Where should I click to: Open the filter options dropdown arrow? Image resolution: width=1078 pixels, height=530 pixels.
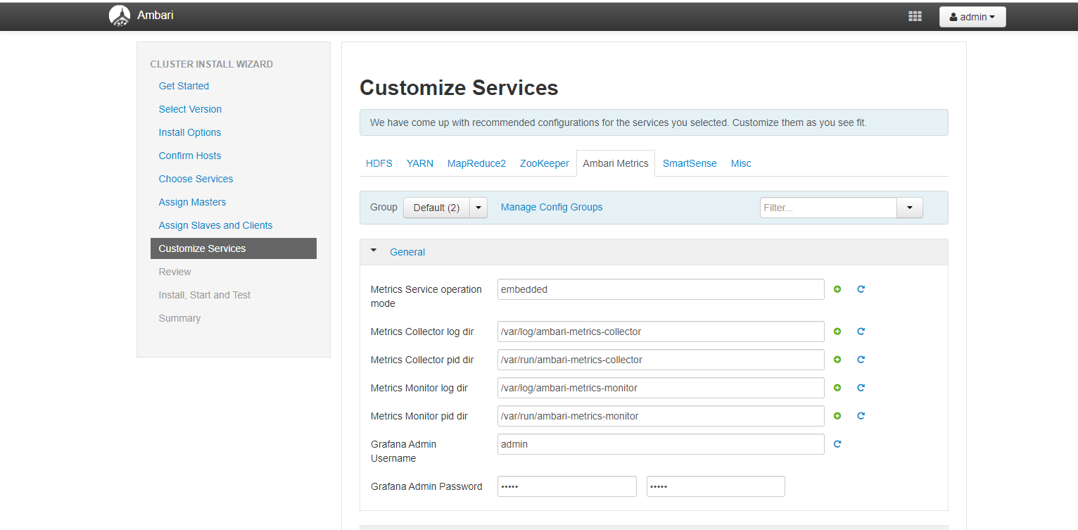(910, 208)
